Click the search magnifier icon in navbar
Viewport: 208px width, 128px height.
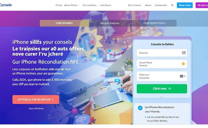172,5
